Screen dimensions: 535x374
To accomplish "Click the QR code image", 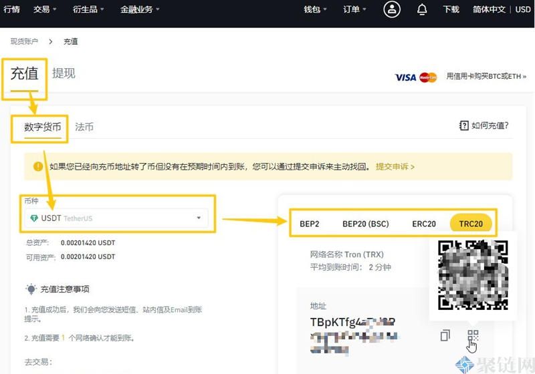I will tap(473, 275).
